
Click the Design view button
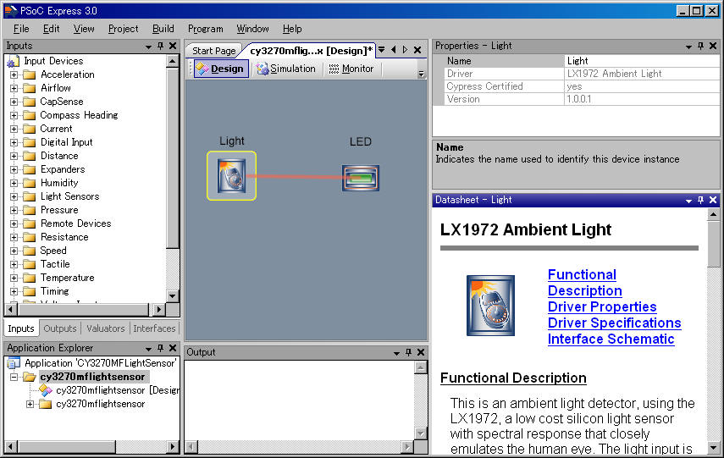(x=221, y=69)
